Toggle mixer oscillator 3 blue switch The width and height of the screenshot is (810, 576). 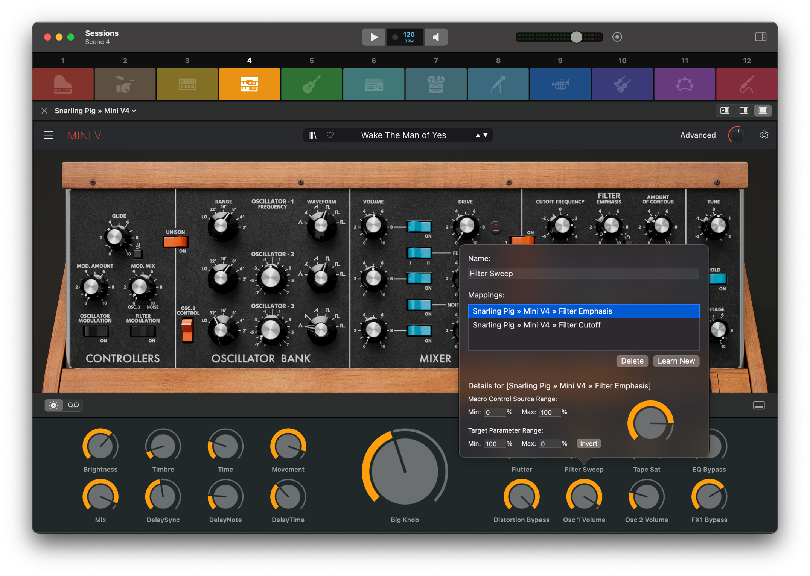tap(419, 330)
